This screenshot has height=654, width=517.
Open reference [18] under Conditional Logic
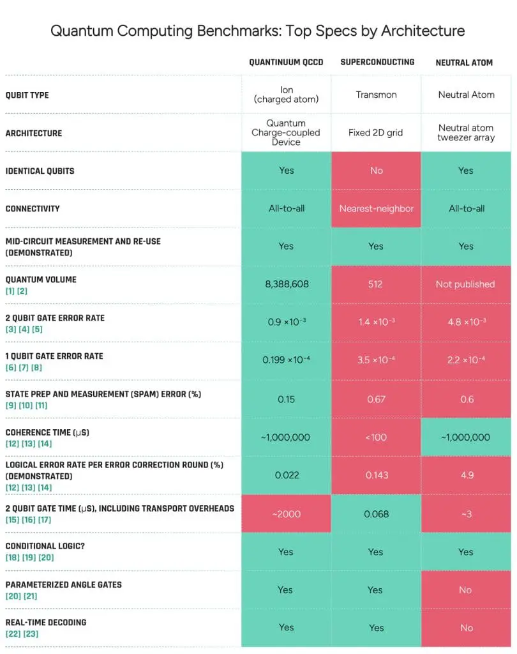click(x=13, y=558)
